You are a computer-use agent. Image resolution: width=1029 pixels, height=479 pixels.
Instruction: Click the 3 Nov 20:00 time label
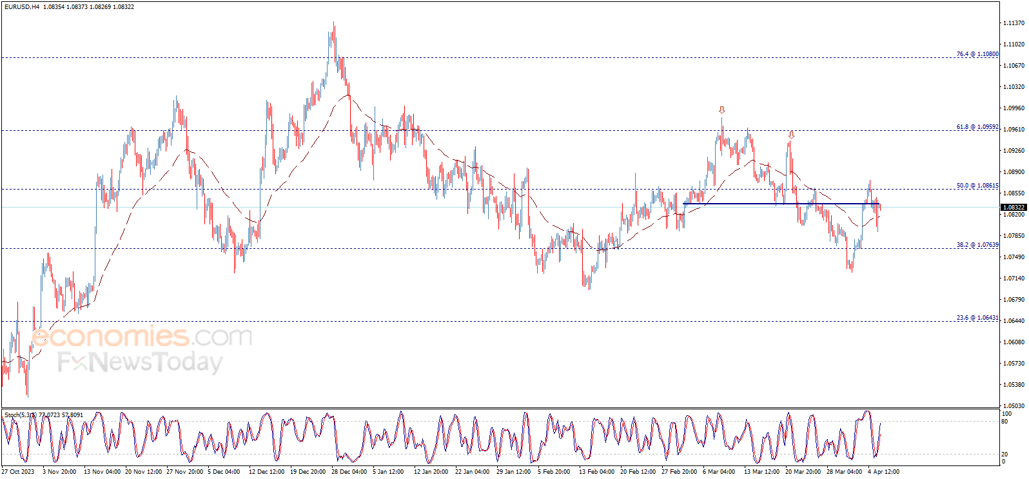coord(59,472)
